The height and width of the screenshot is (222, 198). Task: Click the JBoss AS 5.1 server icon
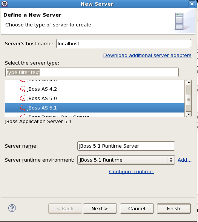tap(23, 108)
